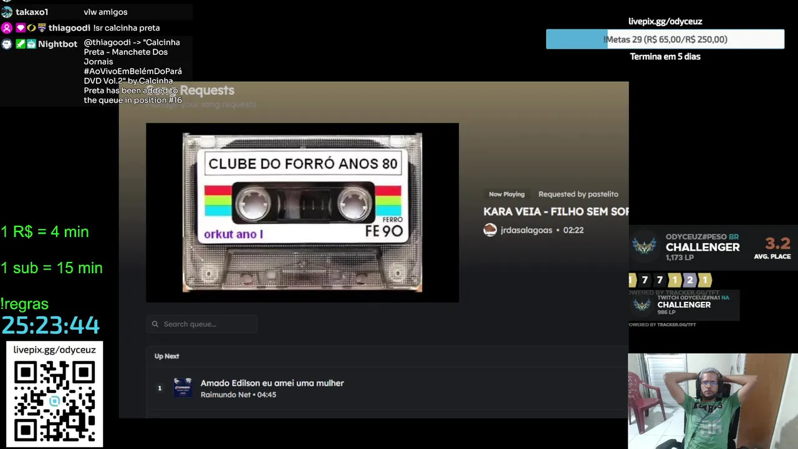The height and width of the screenshot is (449, 798).
Task: Click the queue position number 1
Action: (160, 388)
